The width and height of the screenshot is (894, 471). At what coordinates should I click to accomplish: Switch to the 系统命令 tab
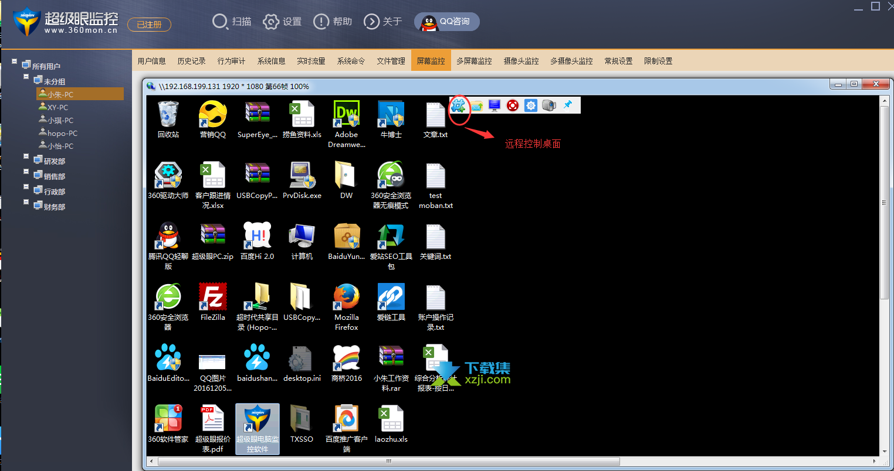coord(351,61)
